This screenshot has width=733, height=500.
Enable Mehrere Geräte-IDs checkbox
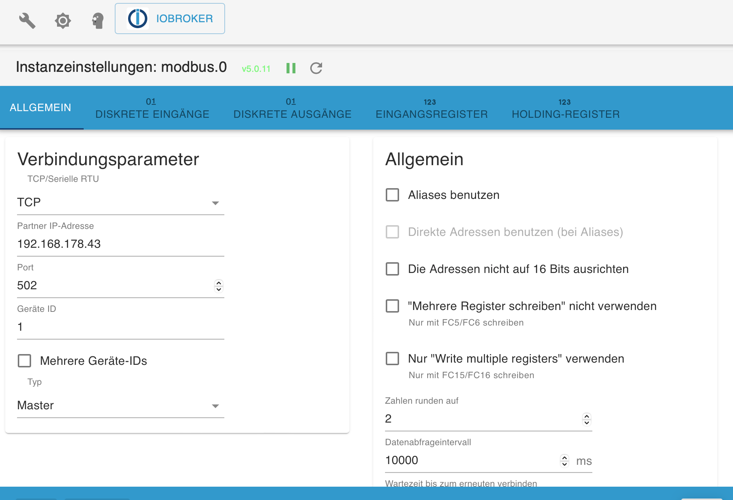point(24,361)
